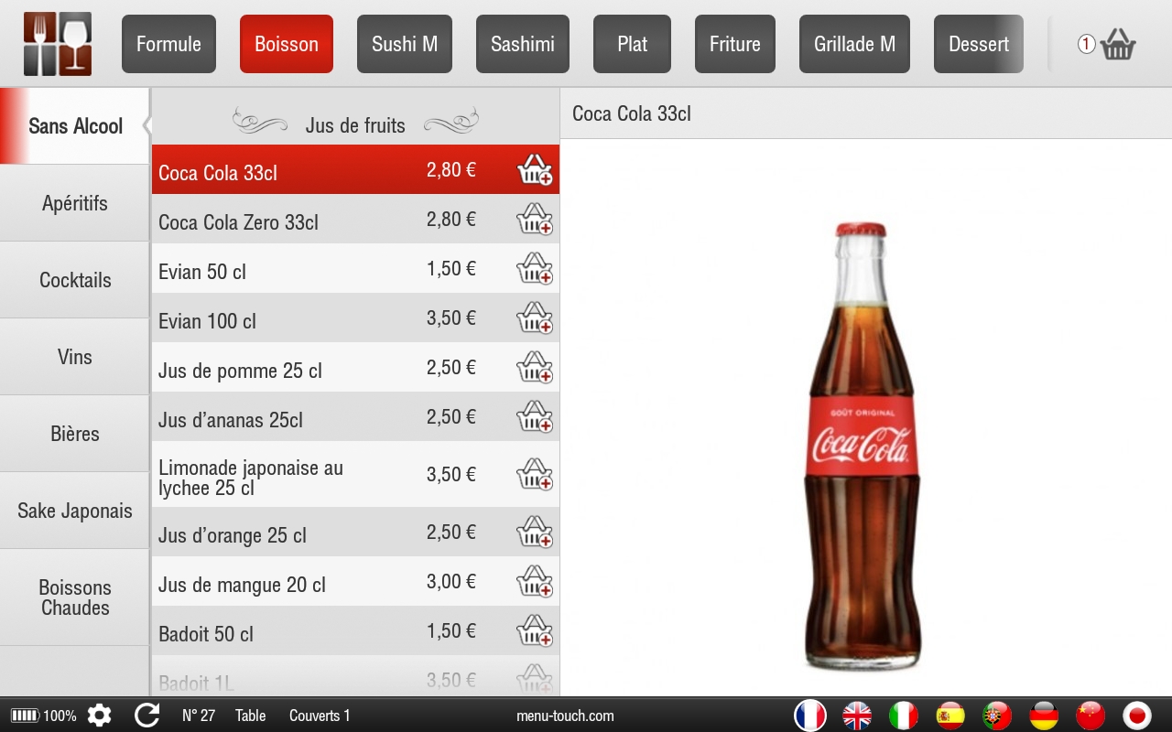
Task: Add Jus de mangue 20 cl to basket
Action: (x=535, y=582)
